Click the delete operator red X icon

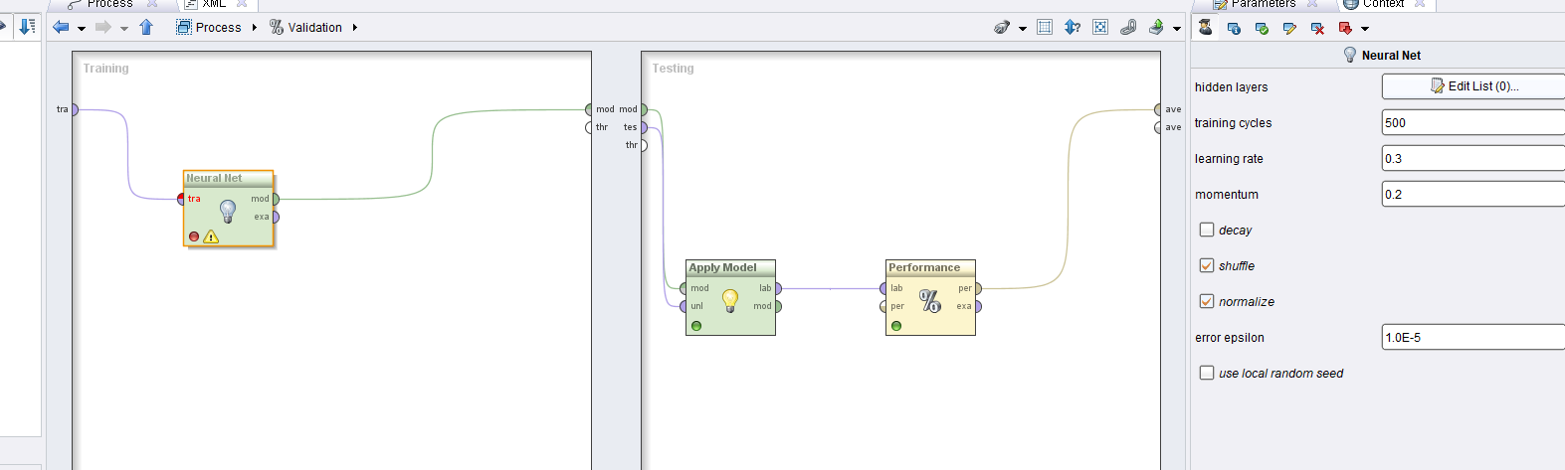pos(1317,28)
